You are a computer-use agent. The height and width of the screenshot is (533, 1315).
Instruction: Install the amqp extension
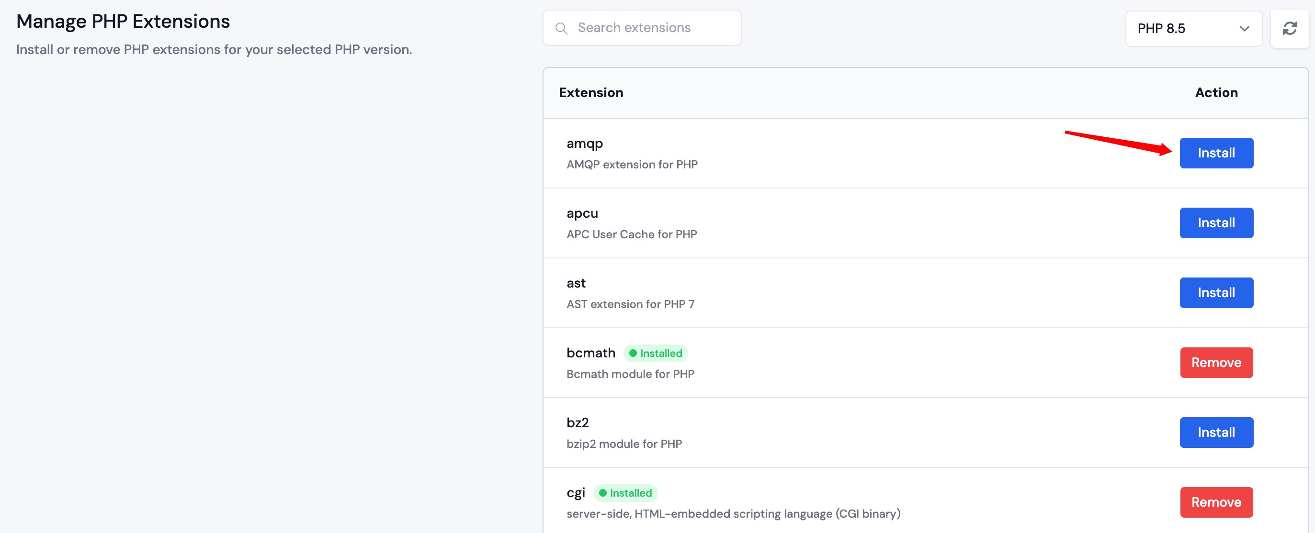(1216, 153)
